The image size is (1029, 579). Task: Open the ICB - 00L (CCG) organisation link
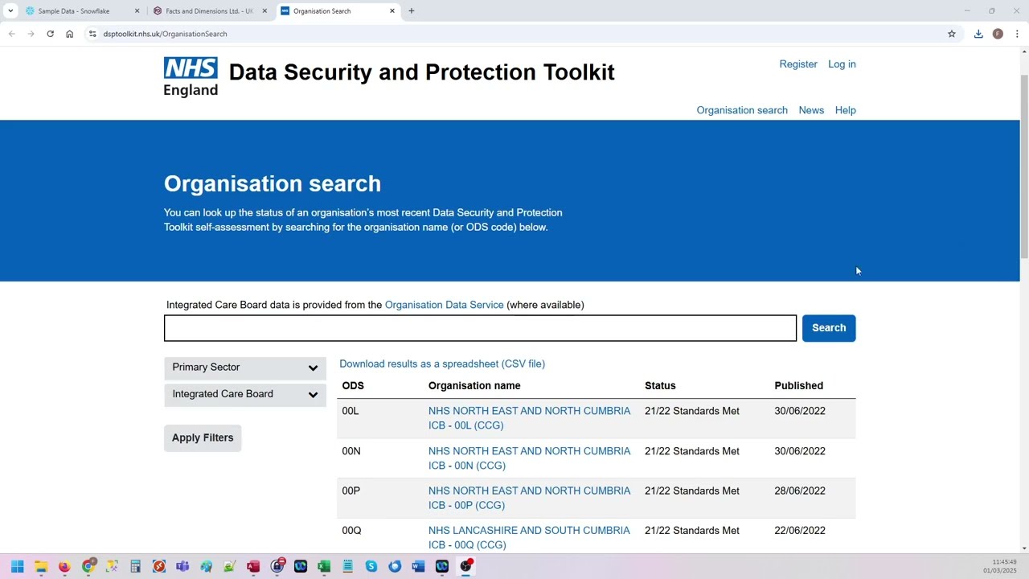(x=529, y=418)
